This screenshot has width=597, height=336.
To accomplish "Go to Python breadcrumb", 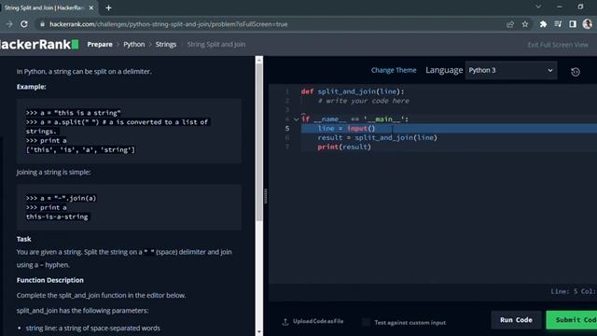I will pos(134,44).
